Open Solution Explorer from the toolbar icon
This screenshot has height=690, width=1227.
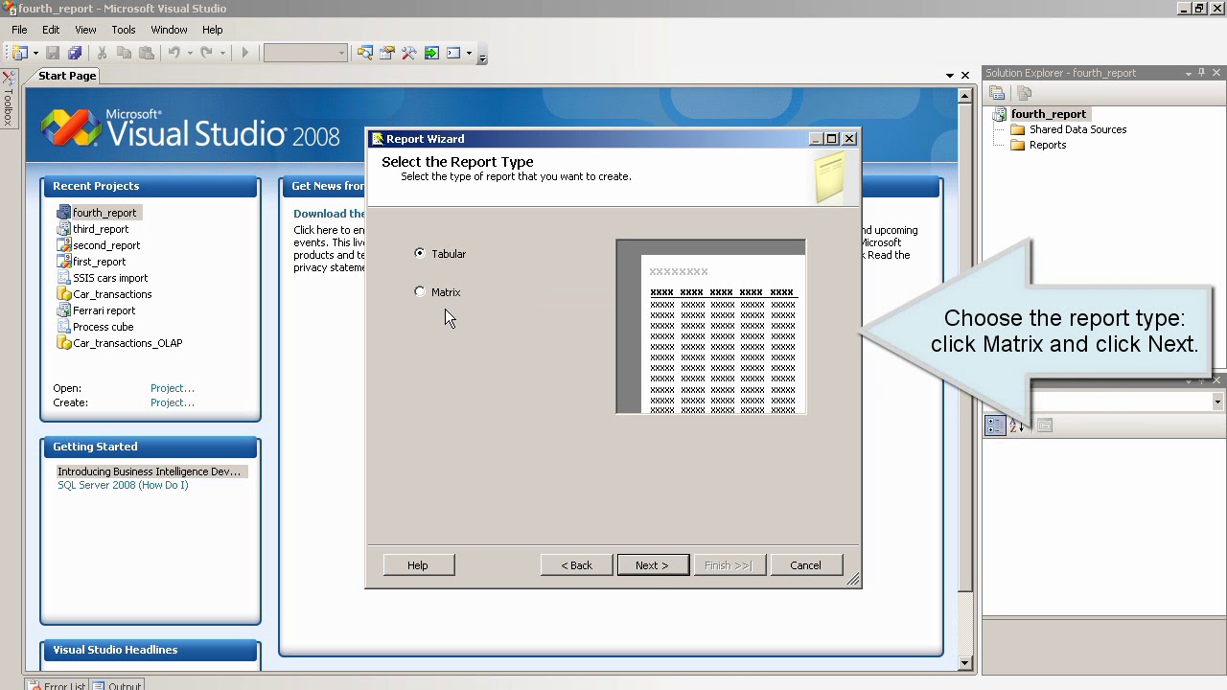click(364, 54)
